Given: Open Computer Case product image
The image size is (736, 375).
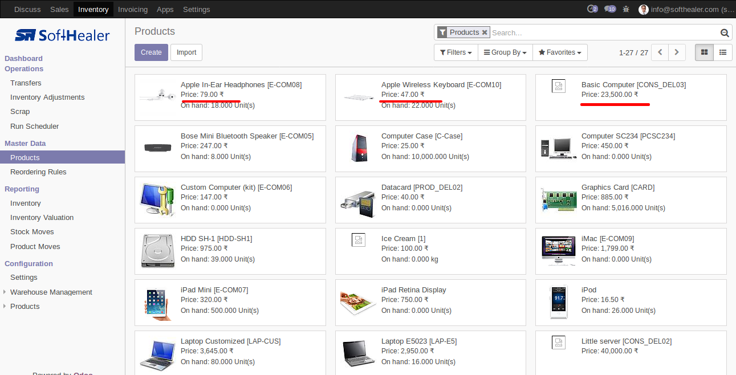Looking at the screenshot, I should click(359, 148).
